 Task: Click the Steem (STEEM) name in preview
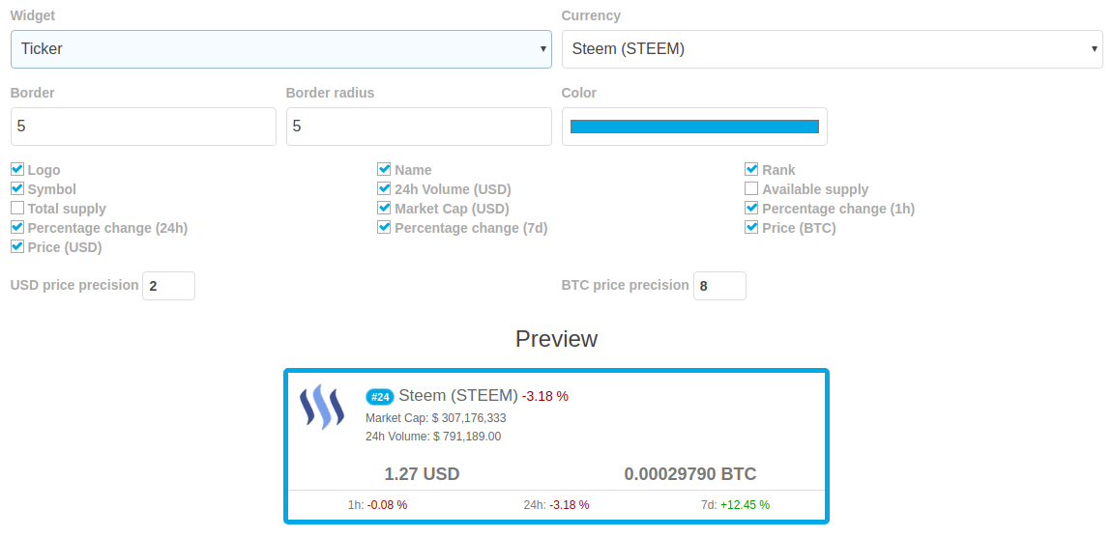(x=458, y=396)
